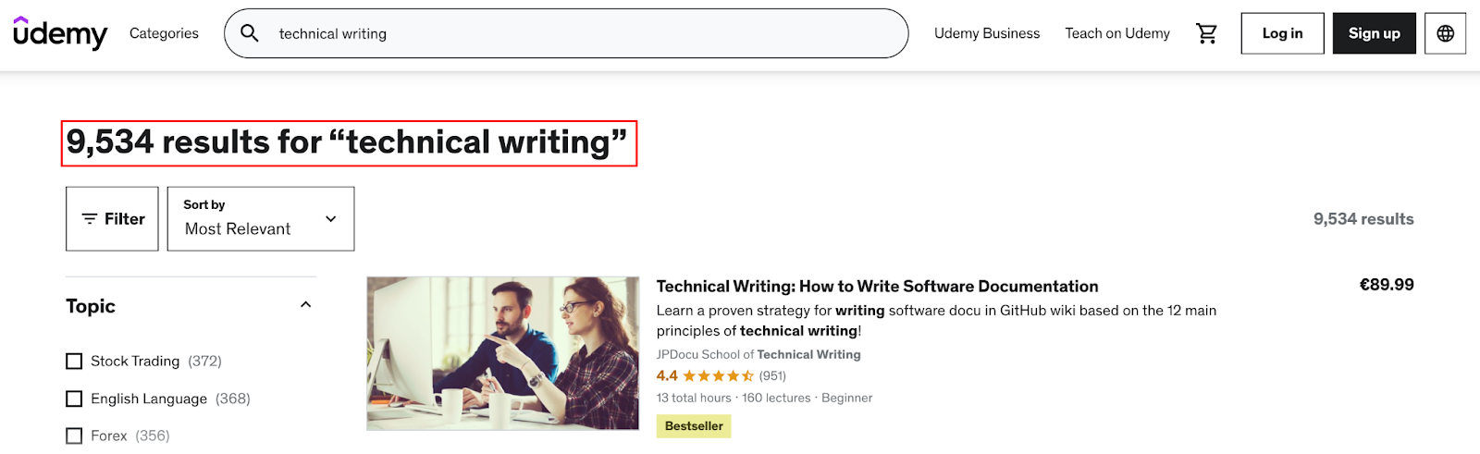This screenshot has height=454, width=1480.
Task: Open the shopping cart
Action: (1206, 33)
